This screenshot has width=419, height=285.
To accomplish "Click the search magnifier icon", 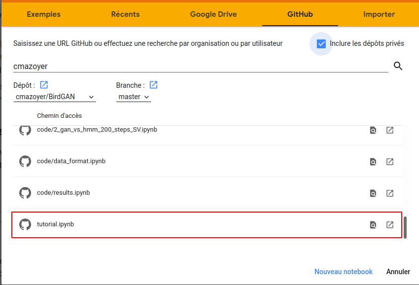I will click(398, 66).
